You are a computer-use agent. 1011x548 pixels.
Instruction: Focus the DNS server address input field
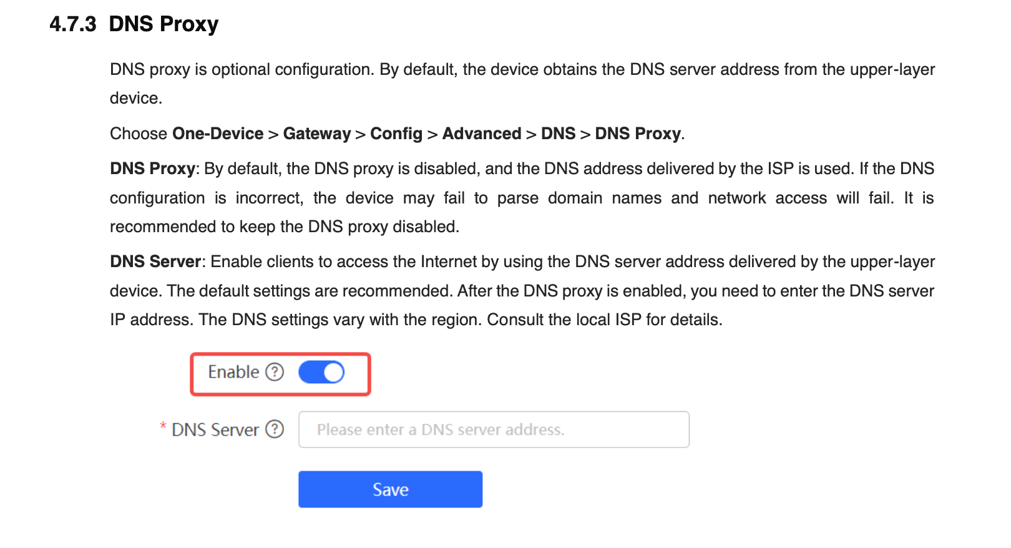tap(494, 429)
